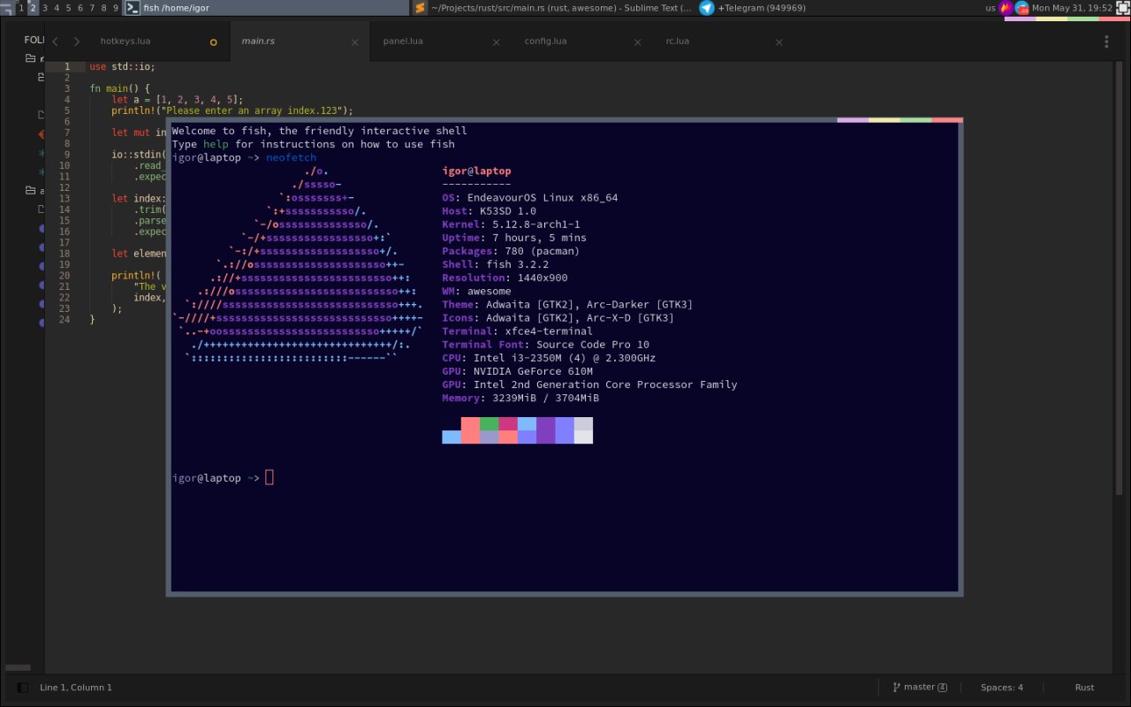This screenshot has width=1131, height=707.
Task: Collapse the first folder in Sublime's sidebar
Action: coord(30,58)
